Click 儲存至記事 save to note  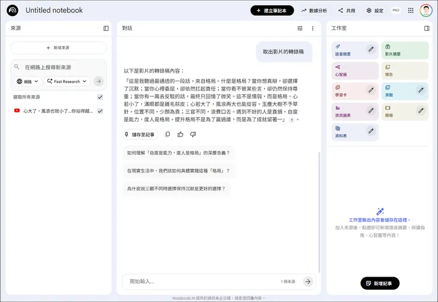(140, 134)
